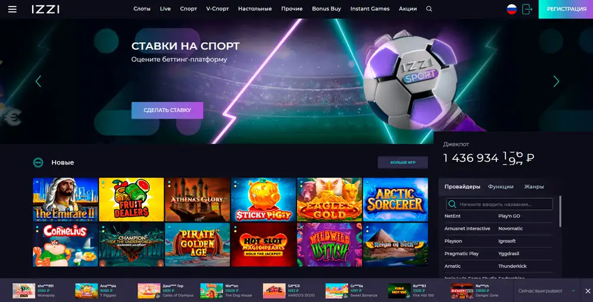Open the Слоты menu item
The width and height of the screenshot is (593, 302).
pos(142,9)
